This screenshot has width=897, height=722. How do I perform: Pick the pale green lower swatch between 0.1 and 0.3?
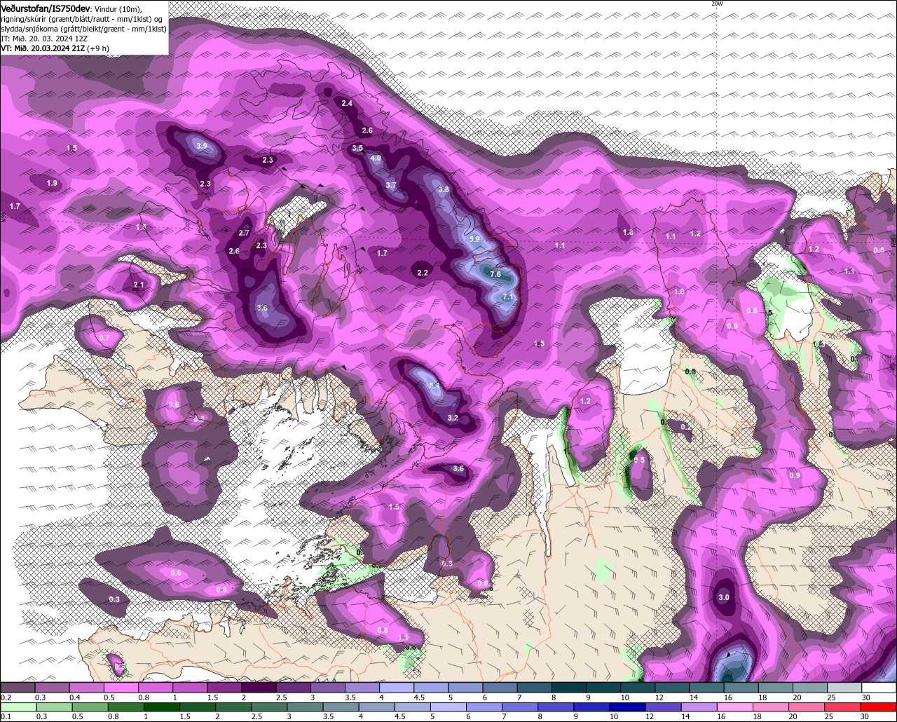[18, 707]
